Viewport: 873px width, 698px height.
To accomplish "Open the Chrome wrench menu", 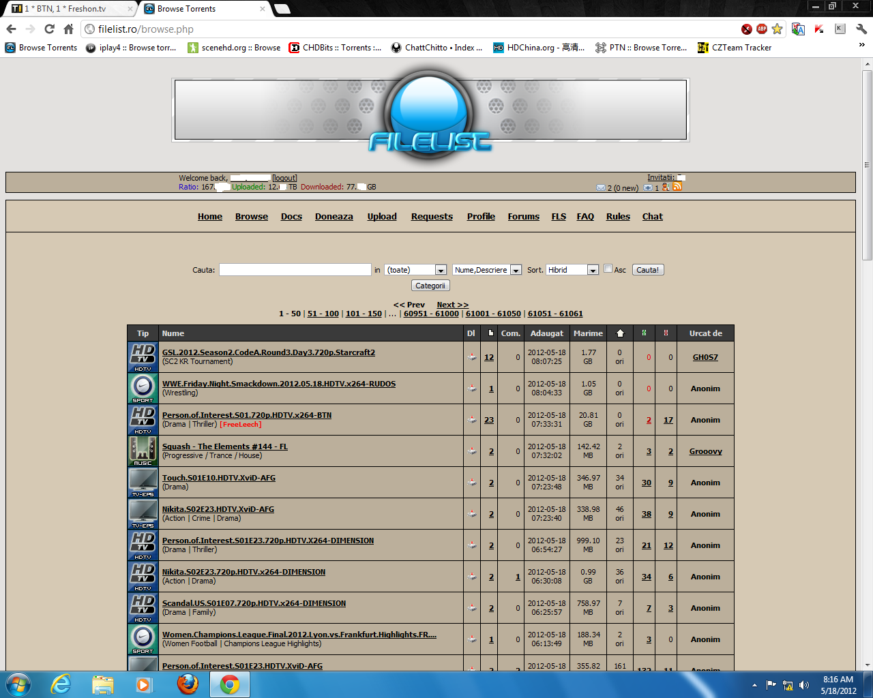I will pyautogui.click(x=861, y=29).
